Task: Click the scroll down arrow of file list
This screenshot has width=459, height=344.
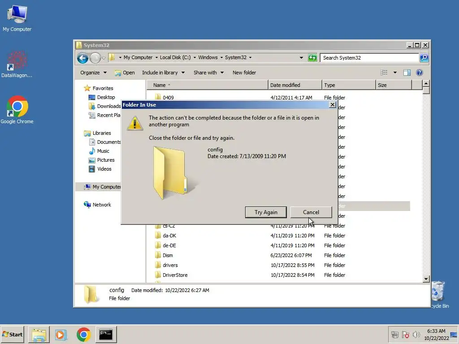Action: (426, 279)
